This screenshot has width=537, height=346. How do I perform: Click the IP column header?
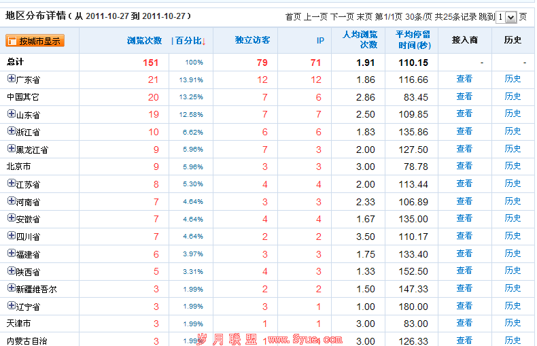coord(320,41)
